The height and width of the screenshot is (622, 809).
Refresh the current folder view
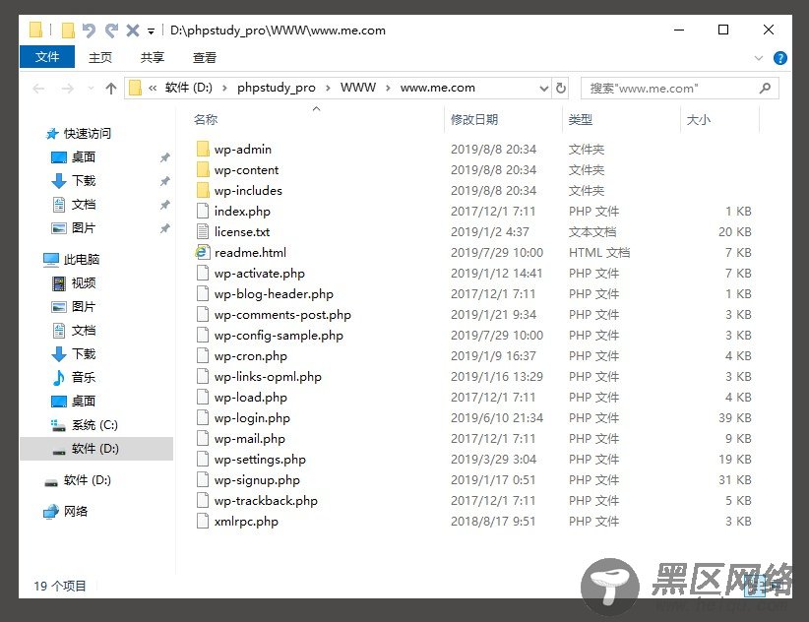coord(561,89)
